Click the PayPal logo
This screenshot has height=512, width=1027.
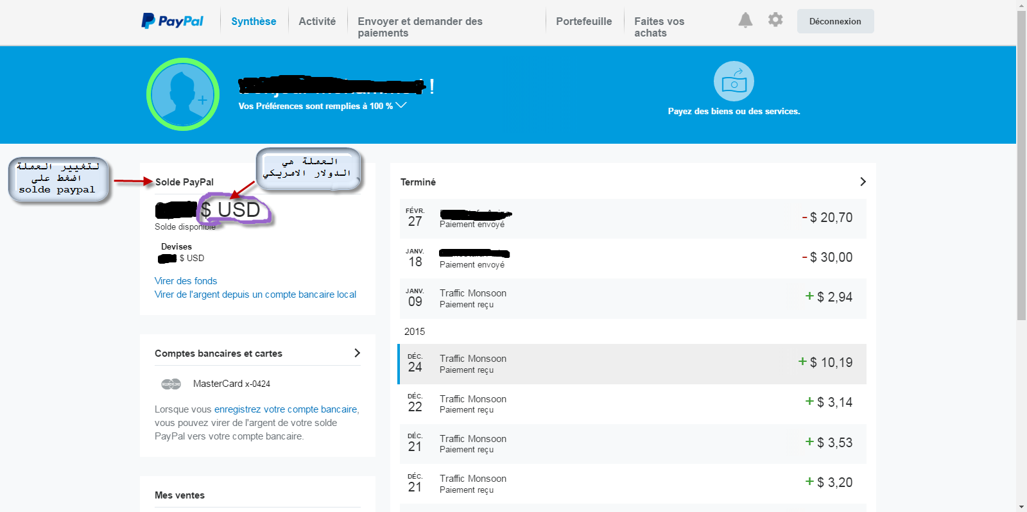click(x=172, y=21)
